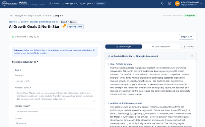
Task: Click the Completed status badge
Action: [190, 15]
